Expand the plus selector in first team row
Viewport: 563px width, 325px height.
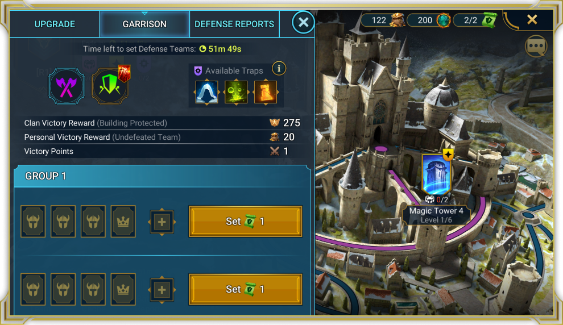[x=162, y=222]
